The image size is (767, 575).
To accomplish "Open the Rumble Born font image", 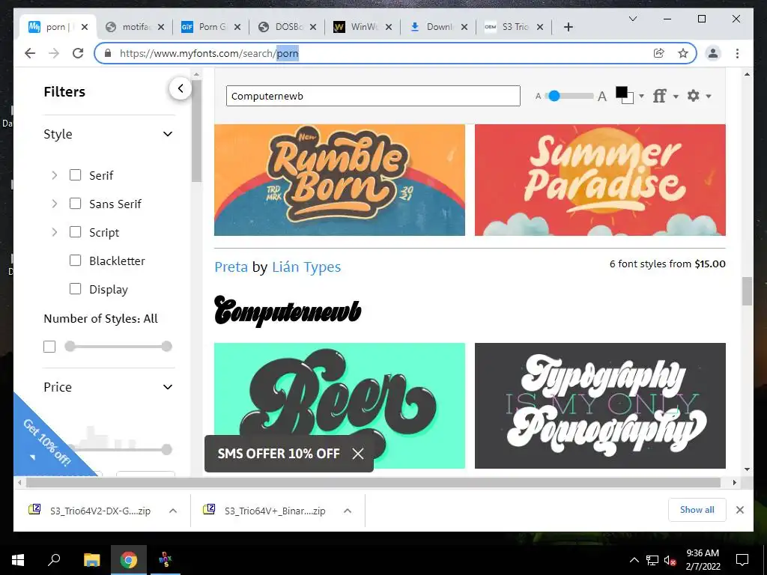I will (339, 180).
